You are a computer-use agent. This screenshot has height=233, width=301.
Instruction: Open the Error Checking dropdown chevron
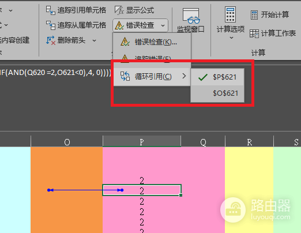click(x=163, y=25)
